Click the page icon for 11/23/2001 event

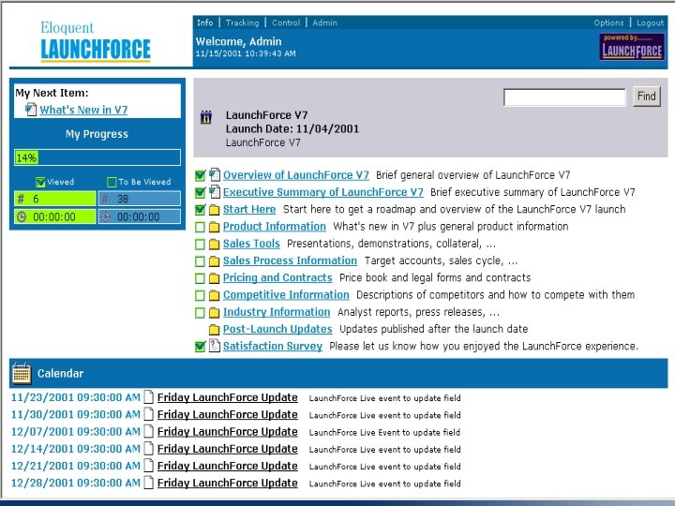coord(148,397)
